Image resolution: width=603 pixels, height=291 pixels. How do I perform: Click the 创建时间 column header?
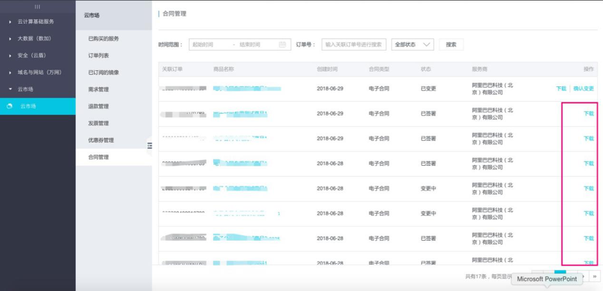(x=327, y=69)
